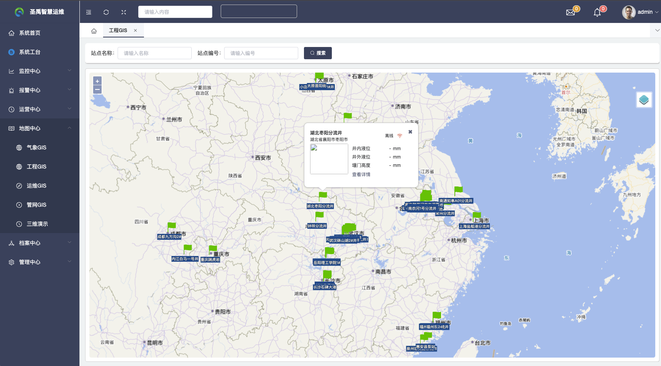Close the 工程GIS tab
This screenshot has height=366, width=661.
tap(135, 31)
